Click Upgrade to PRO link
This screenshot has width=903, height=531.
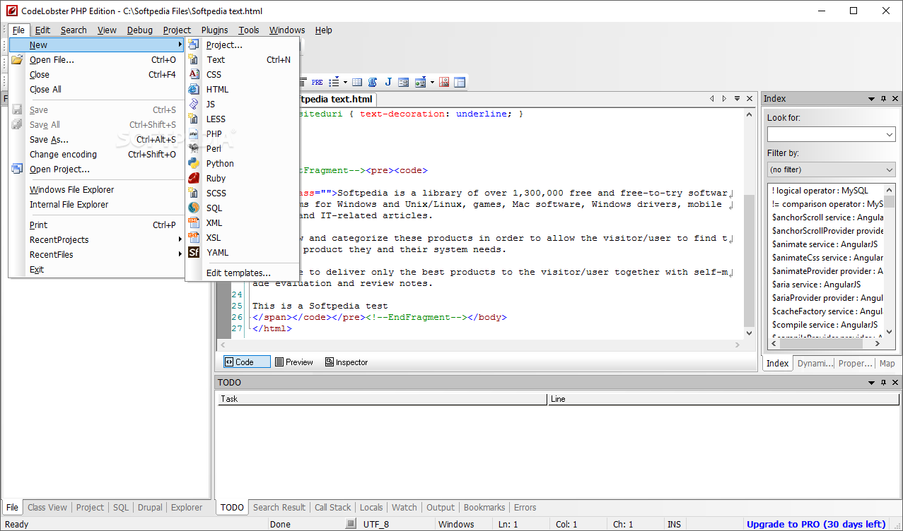(x=816, y=524)
